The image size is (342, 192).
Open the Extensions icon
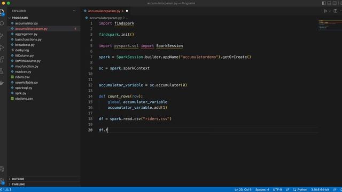pos(2,59)
